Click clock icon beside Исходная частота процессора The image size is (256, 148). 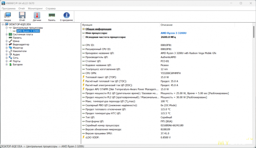84,37
